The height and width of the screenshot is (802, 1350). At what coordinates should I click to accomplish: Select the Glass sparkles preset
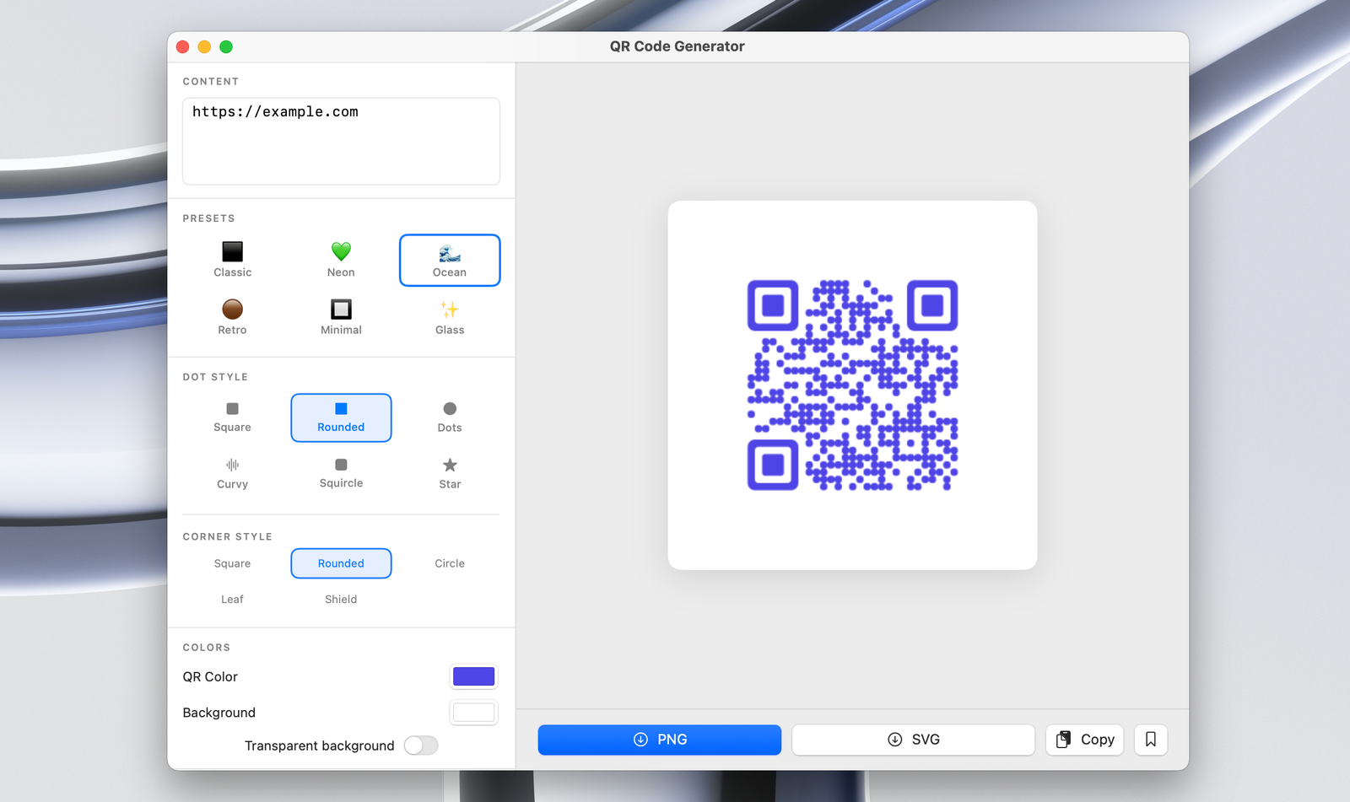450,309
